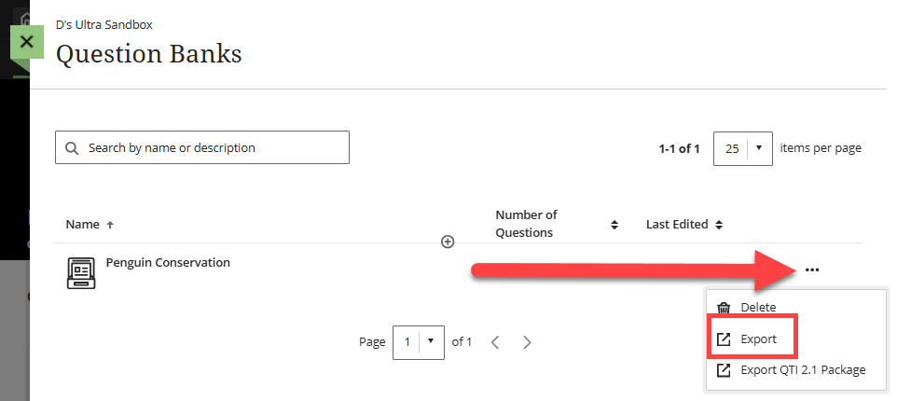Image resolution: width=897 pixels, height=401 pixels.
Task: Open the Penguin Conservation question bank
Action: point(168,263)
